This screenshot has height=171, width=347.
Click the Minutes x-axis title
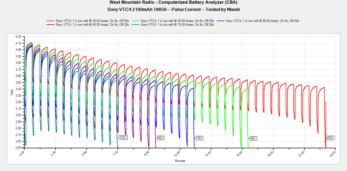(180, 161)
